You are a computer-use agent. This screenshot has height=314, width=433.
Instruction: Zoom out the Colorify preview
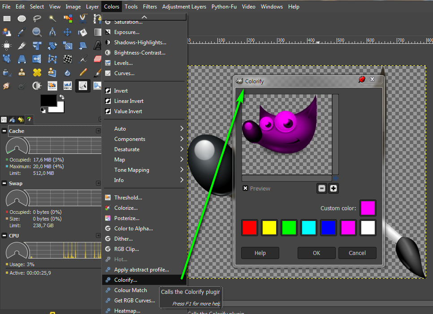click(x=322, y=188)
